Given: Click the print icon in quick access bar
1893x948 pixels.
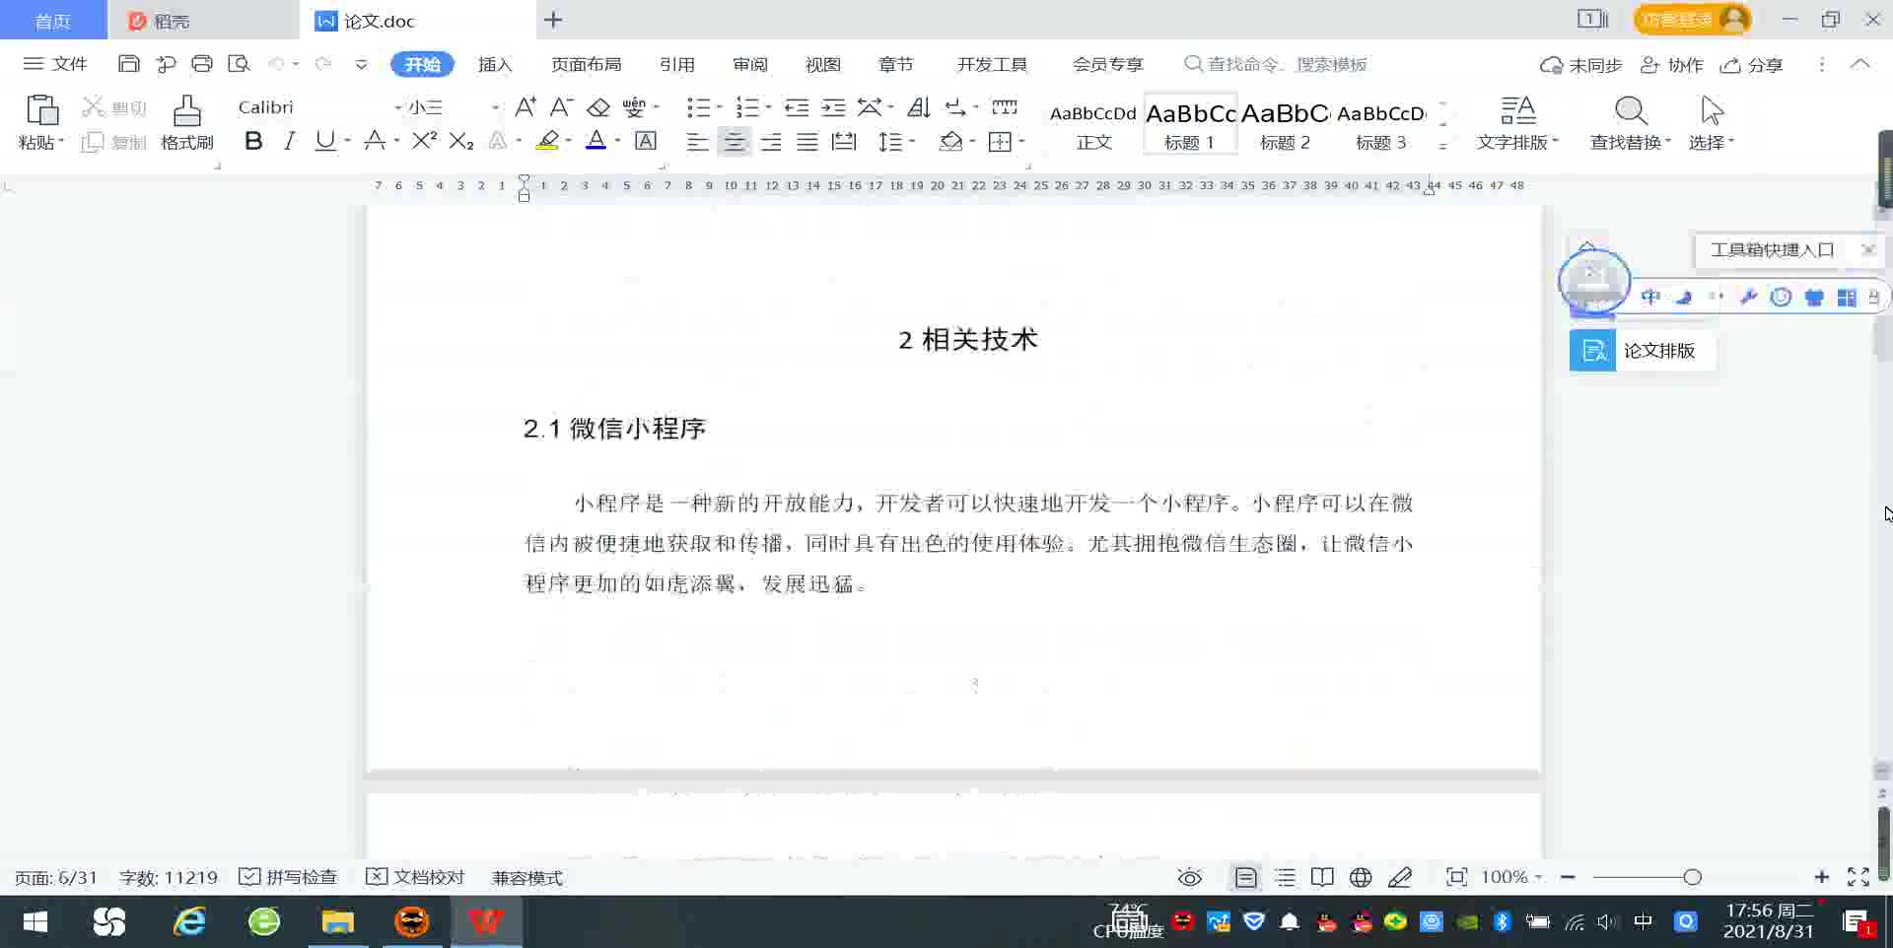Looking at the screenshot, I should tap(202, 64).
